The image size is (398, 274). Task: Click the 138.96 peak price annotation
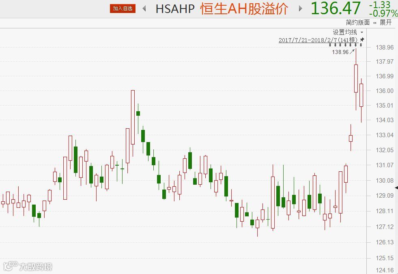tap(340, 52)
